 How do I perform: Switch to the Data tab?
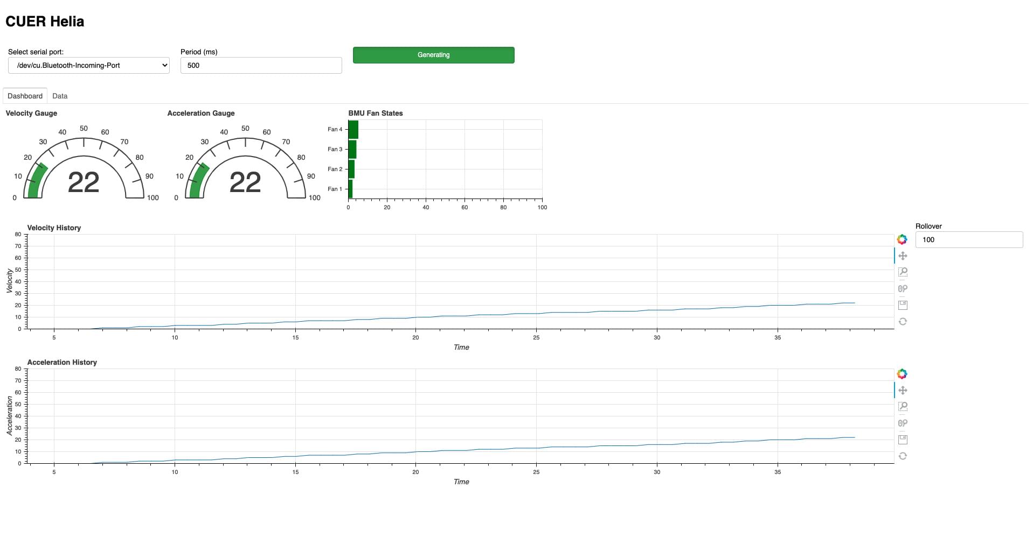tap(60, 96)
